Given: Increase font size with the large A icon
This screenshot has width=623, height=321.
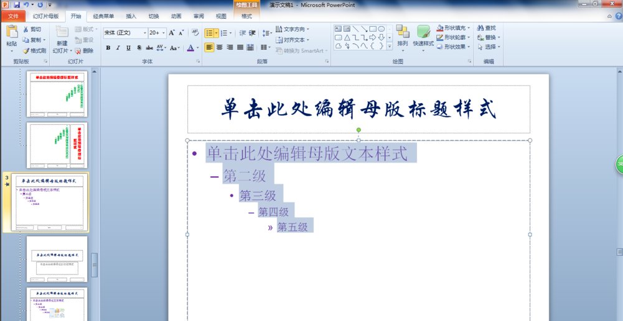Looking at the screenshot, I should tap(172, 33).
